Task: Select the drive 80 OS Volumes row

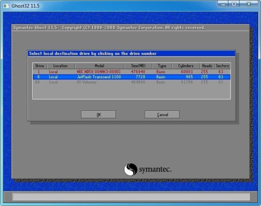Action: pyautogui.click(x=131, y=82)
